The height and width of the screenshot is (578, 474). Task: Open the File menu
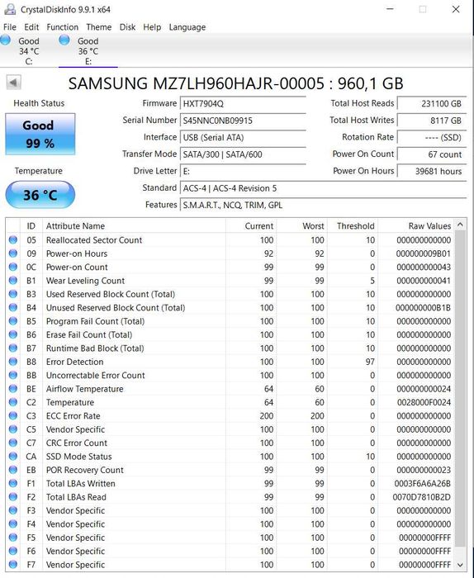pos(10,27)
